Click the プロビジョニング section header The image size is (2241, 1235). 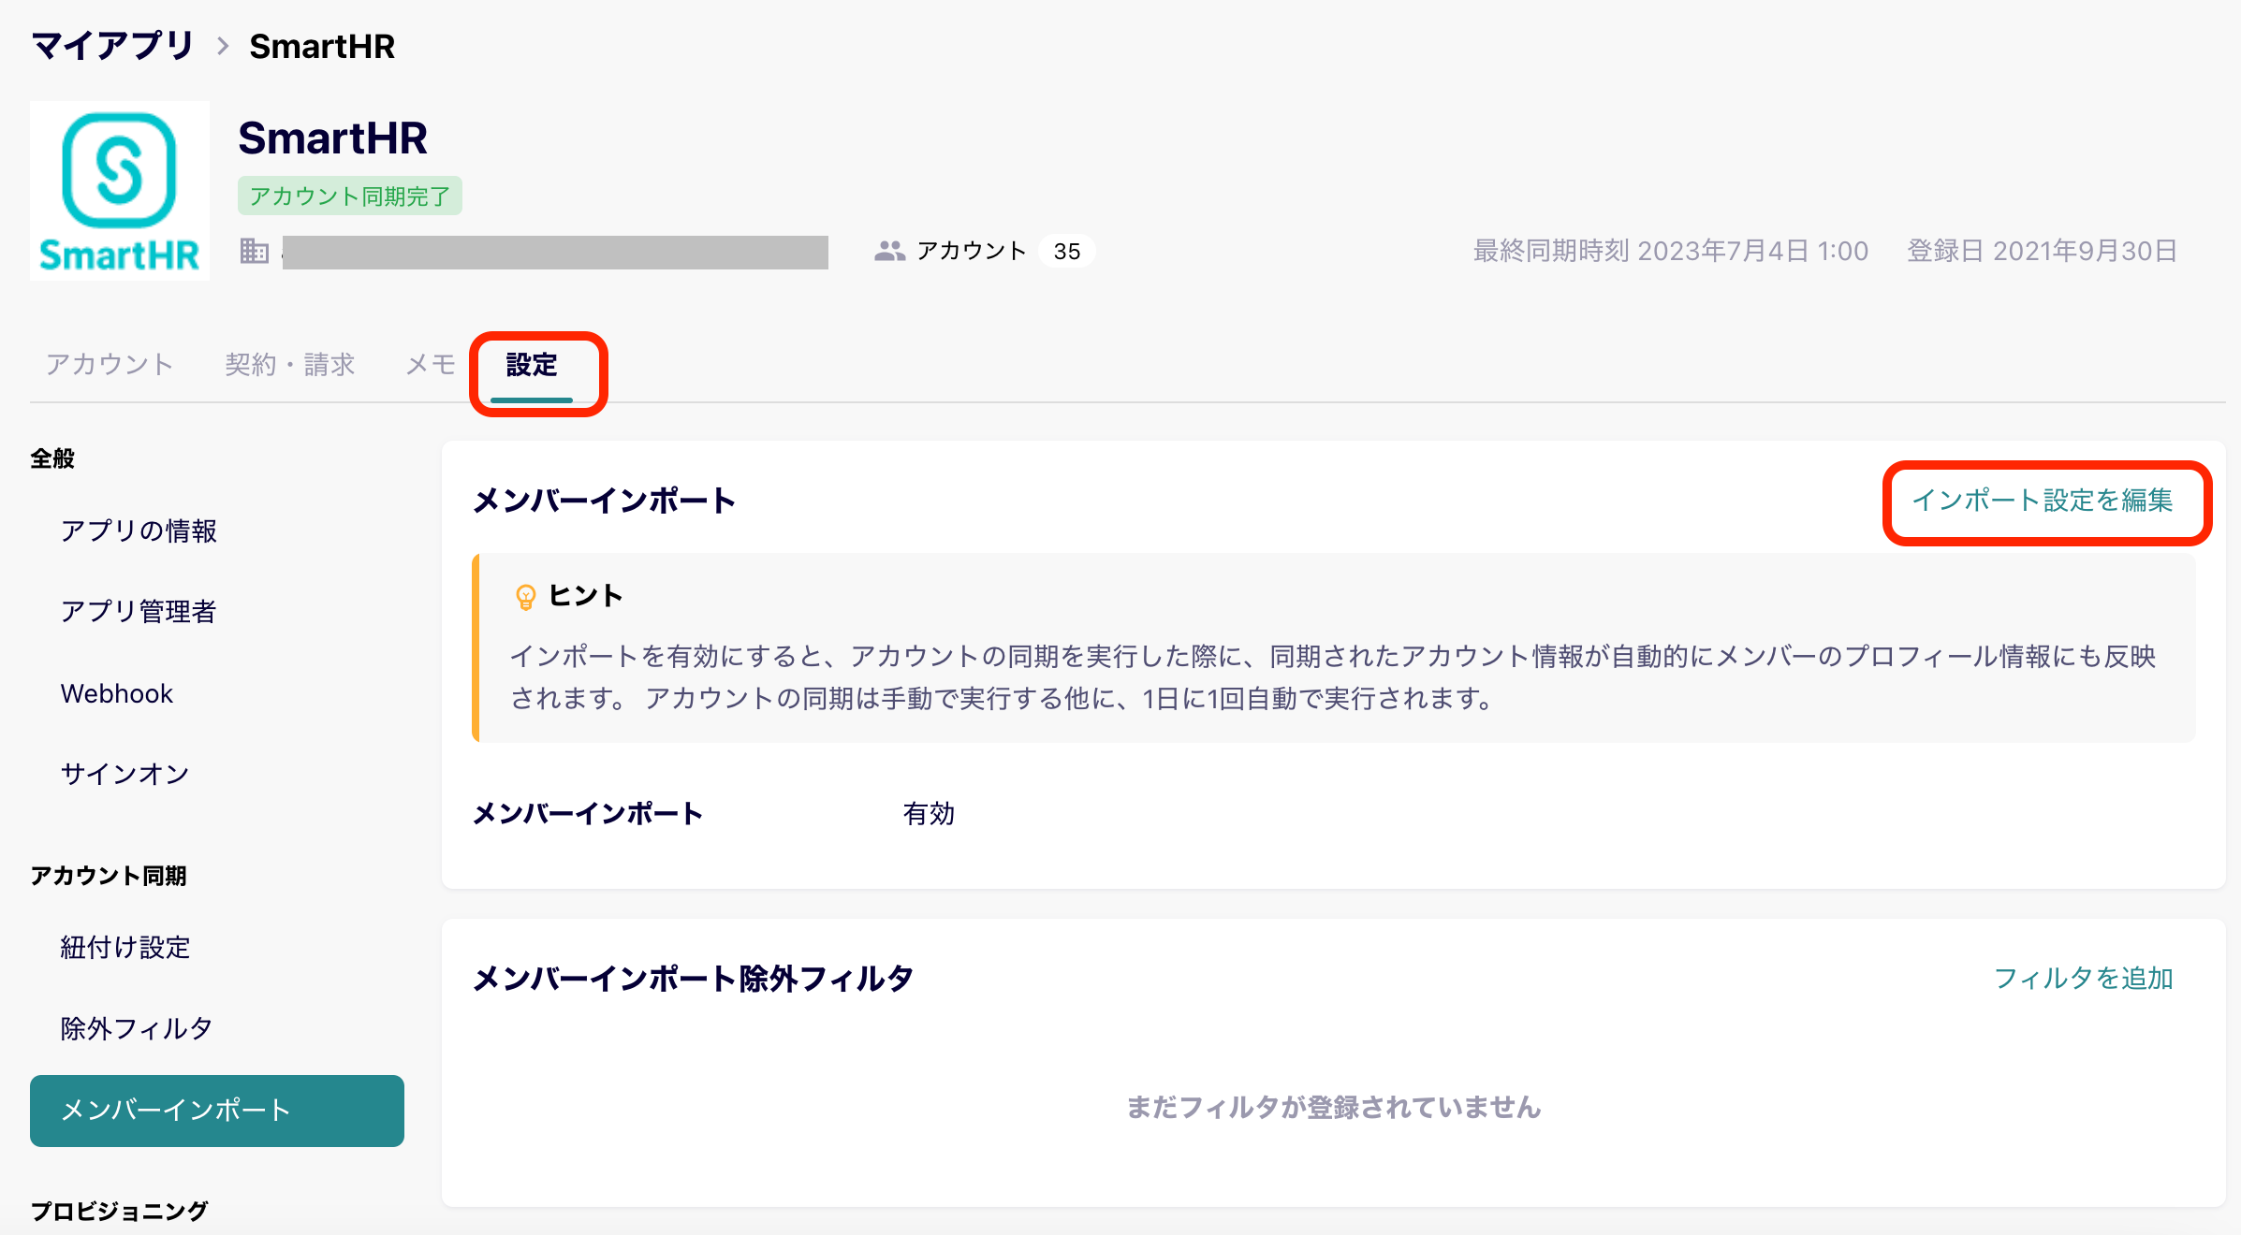(x=119, y=1211)
